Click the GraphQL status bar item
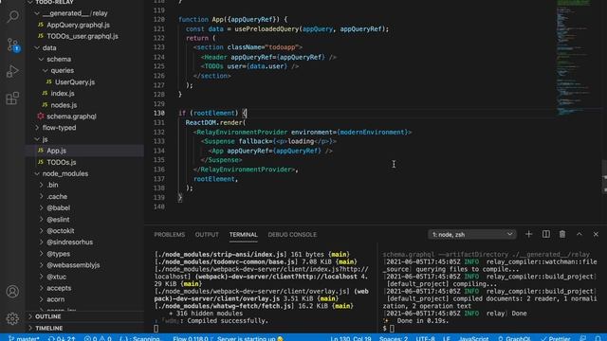This screenshot has width=607, height=341. 514,338
